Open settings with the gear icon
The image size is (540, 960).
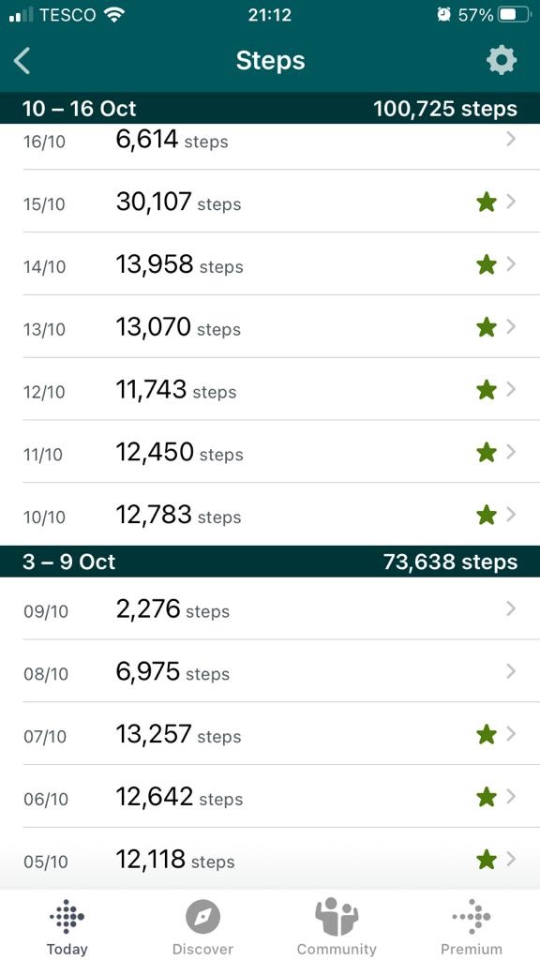pyautogui.click(x=502, y=61)
